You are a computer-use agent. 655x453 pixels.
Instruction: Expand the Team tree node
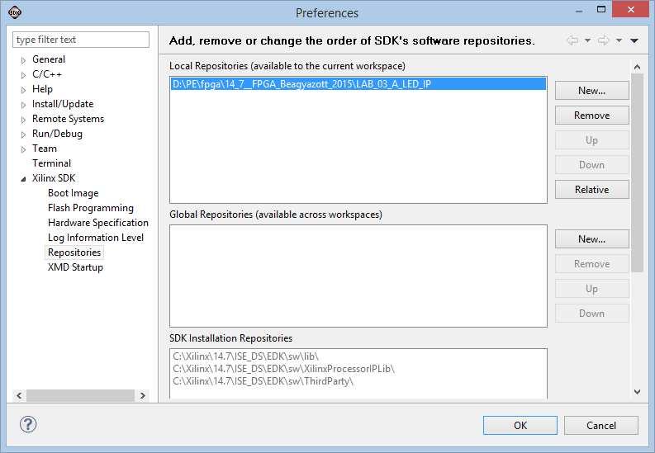[x=23, y=149]
